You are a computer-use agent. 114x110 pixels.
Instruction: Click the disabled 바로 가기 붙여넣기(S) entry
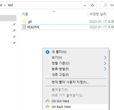76,96
